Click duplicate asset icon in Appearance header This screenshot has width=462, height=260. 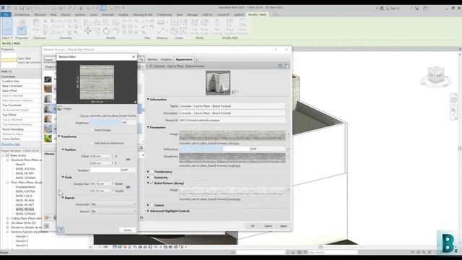click(x=280, y=66)
